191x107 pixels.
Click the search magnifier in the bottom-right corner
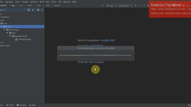(189, 105)
